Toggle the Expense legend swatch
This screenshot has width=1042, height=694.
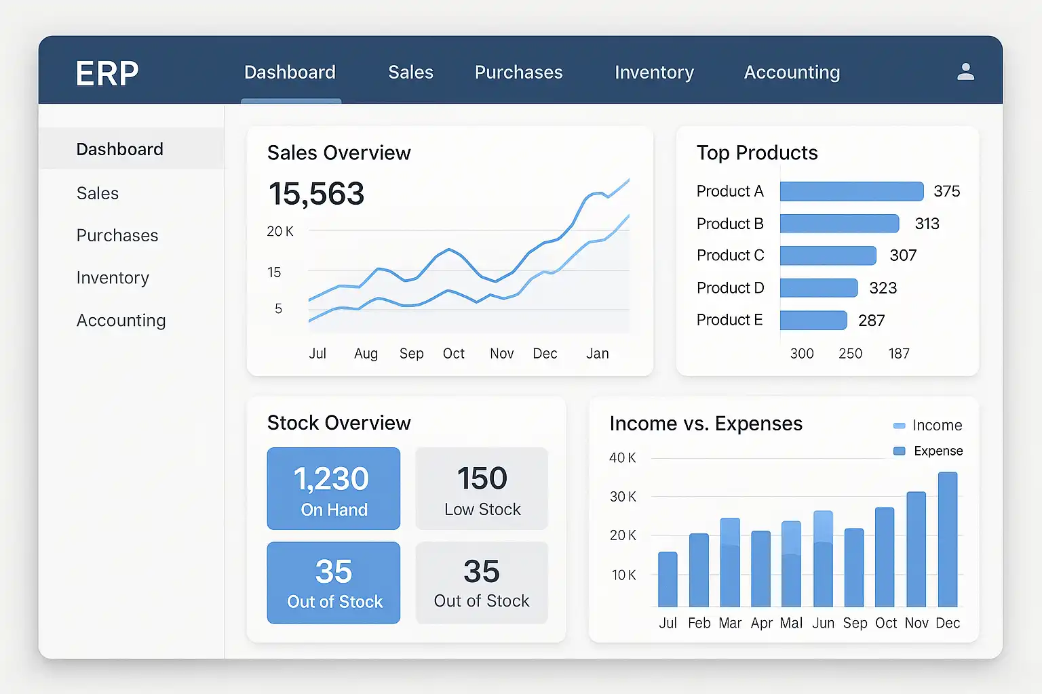900,451
